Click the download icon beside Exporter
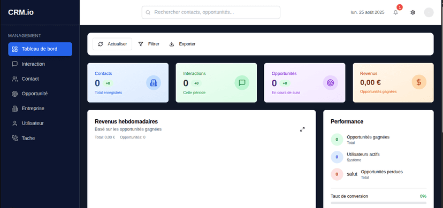This screenshot has height=208, width=443. pyautogui.click(x=172, y=44)
